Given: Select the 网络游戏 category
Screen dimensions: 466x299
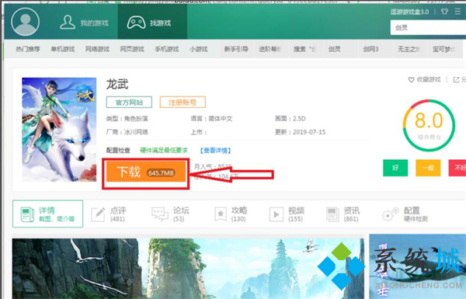Looking at the screenshot, I should (x=97, y=49).
